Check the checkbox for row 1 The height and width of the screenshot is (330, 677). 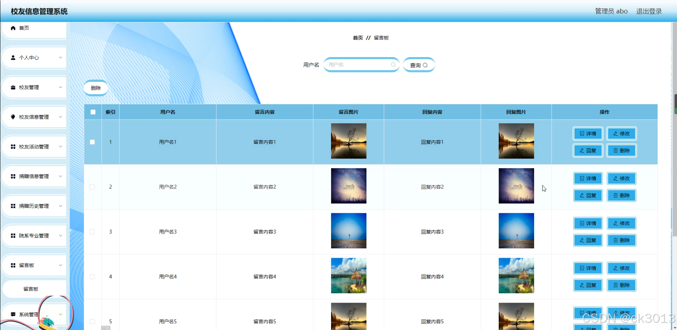pos(92,142)
